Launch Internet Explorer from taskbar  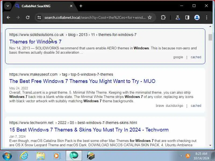pyautogui.click(x=24, y=156)
